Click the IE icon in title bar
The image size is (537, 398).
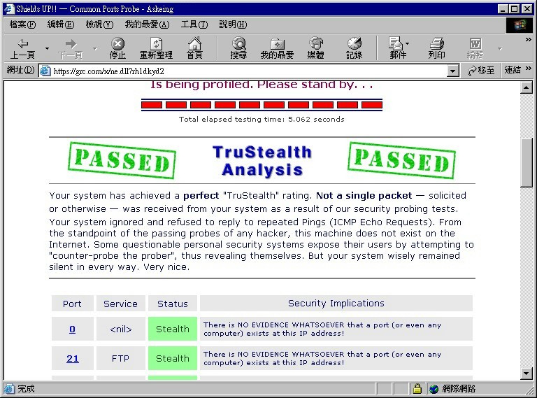pyautogui.click(x=9, y=8)
